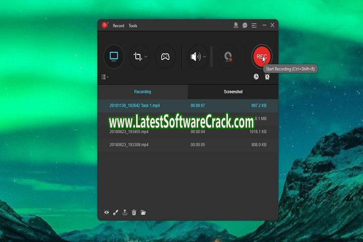Screen dimensions: 363x242
Task: Open the auto-stop timer clock icon
Action: pyautogui.click(x=256, y=77)
